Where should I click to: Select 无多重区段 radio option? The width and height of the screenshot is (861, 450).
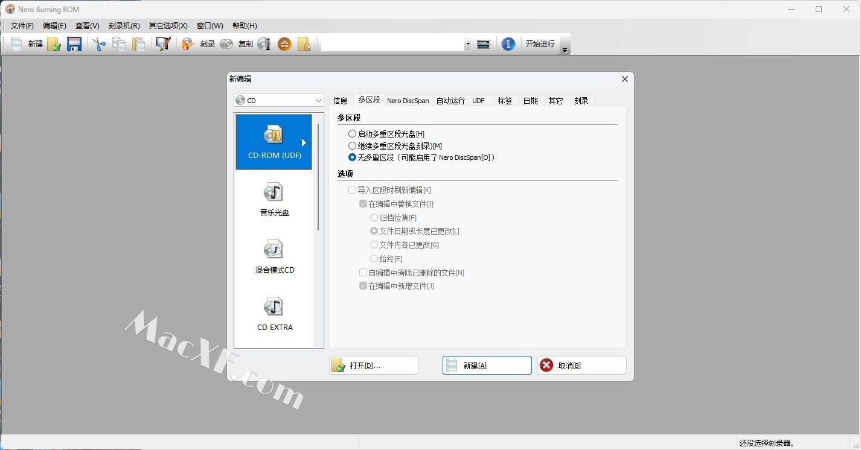pos(353,157)
